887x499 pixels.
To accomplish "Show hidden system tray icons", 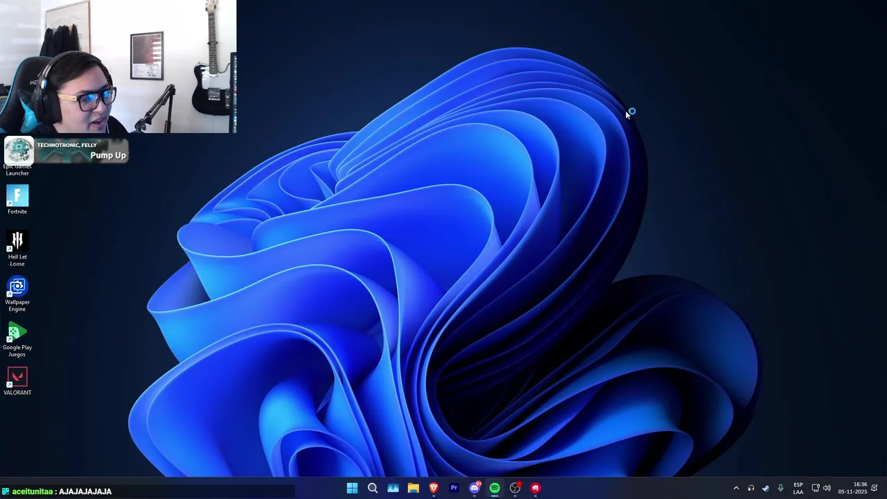I will coord(736,488).
